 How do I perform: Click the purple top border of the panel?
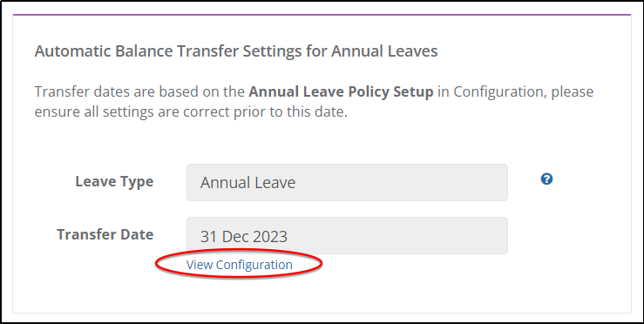[322, 15]
